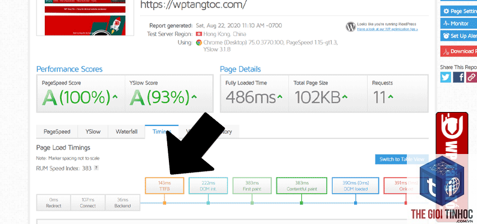Select the 383ms First paint timing box
The image size is (477, 224).
[252, 185]
